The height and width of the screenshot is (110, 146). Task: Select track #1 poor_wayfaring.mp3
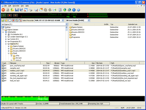coord(70,66)
